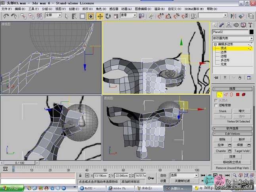Select the Link objects tool
The width and height of the screenshot is (256, 192).
[23, 16]
